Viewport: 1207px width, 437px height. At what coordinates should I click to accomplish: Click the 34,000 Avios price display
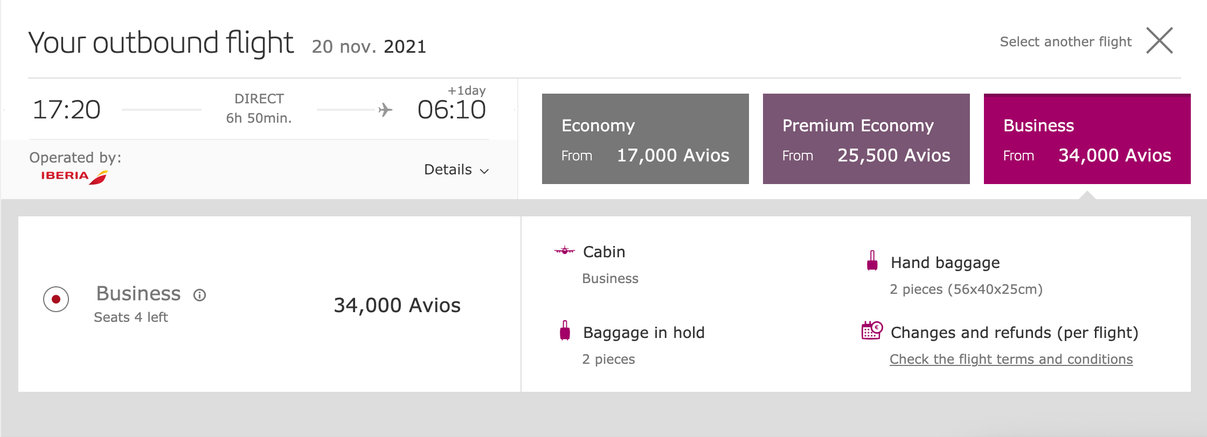[x=397, y=305]
